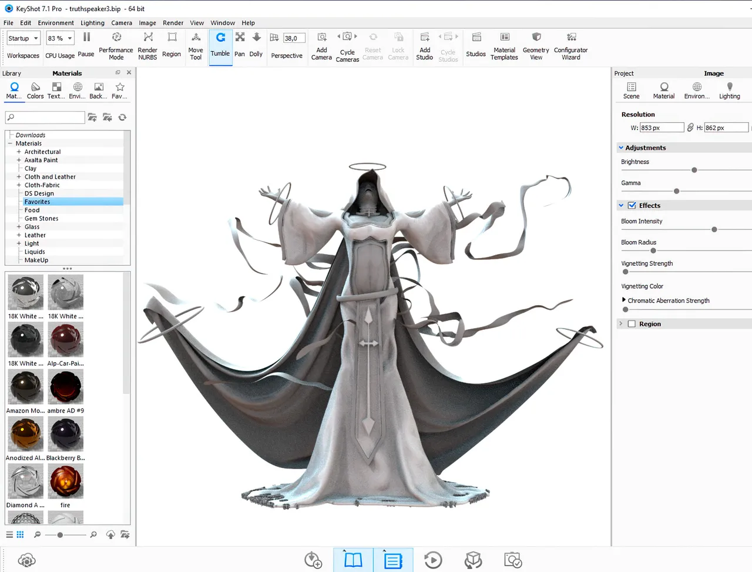Click the Add Camera icon

[322, 37]
